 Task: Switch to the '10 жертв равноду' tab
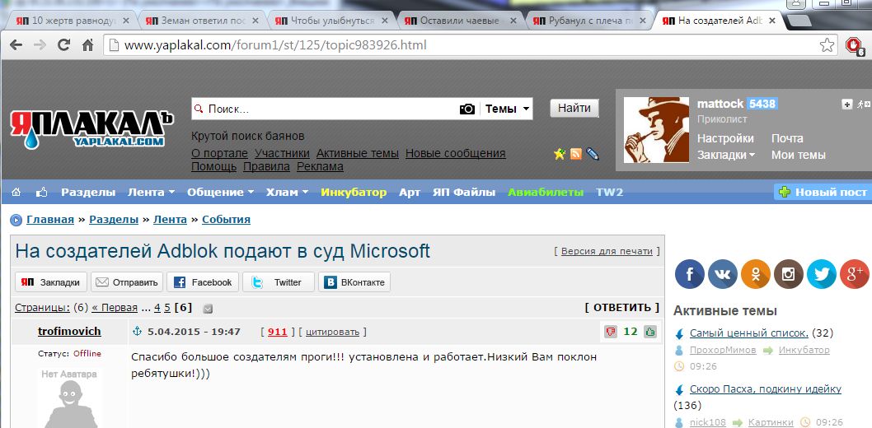coord(73,21)
